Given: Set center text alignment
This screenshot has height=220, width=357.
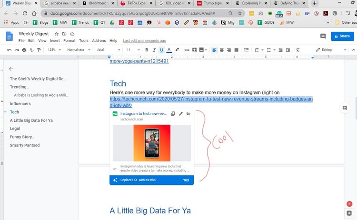Looking at the screenshot, I should [x=221, y=50].
